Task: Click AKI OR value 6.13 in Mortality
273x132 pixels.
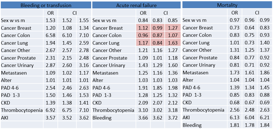Action: coord(234,118)
